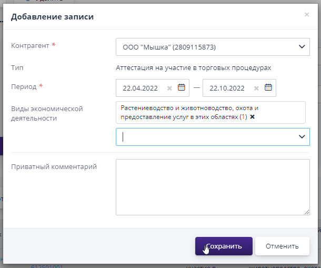The height and width of the screenshot is (268, 321).
Task: Click the Виды экономической деятельности label
Action: tap(47, 113)
